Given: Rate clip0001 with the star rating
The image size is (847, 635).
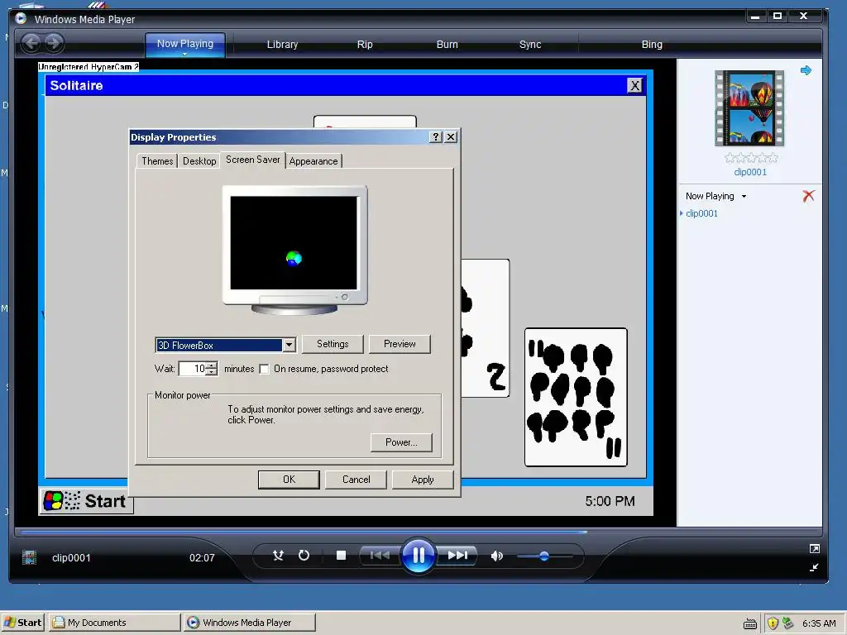Looking at the screenshot, I should click(x=751, y=158).
